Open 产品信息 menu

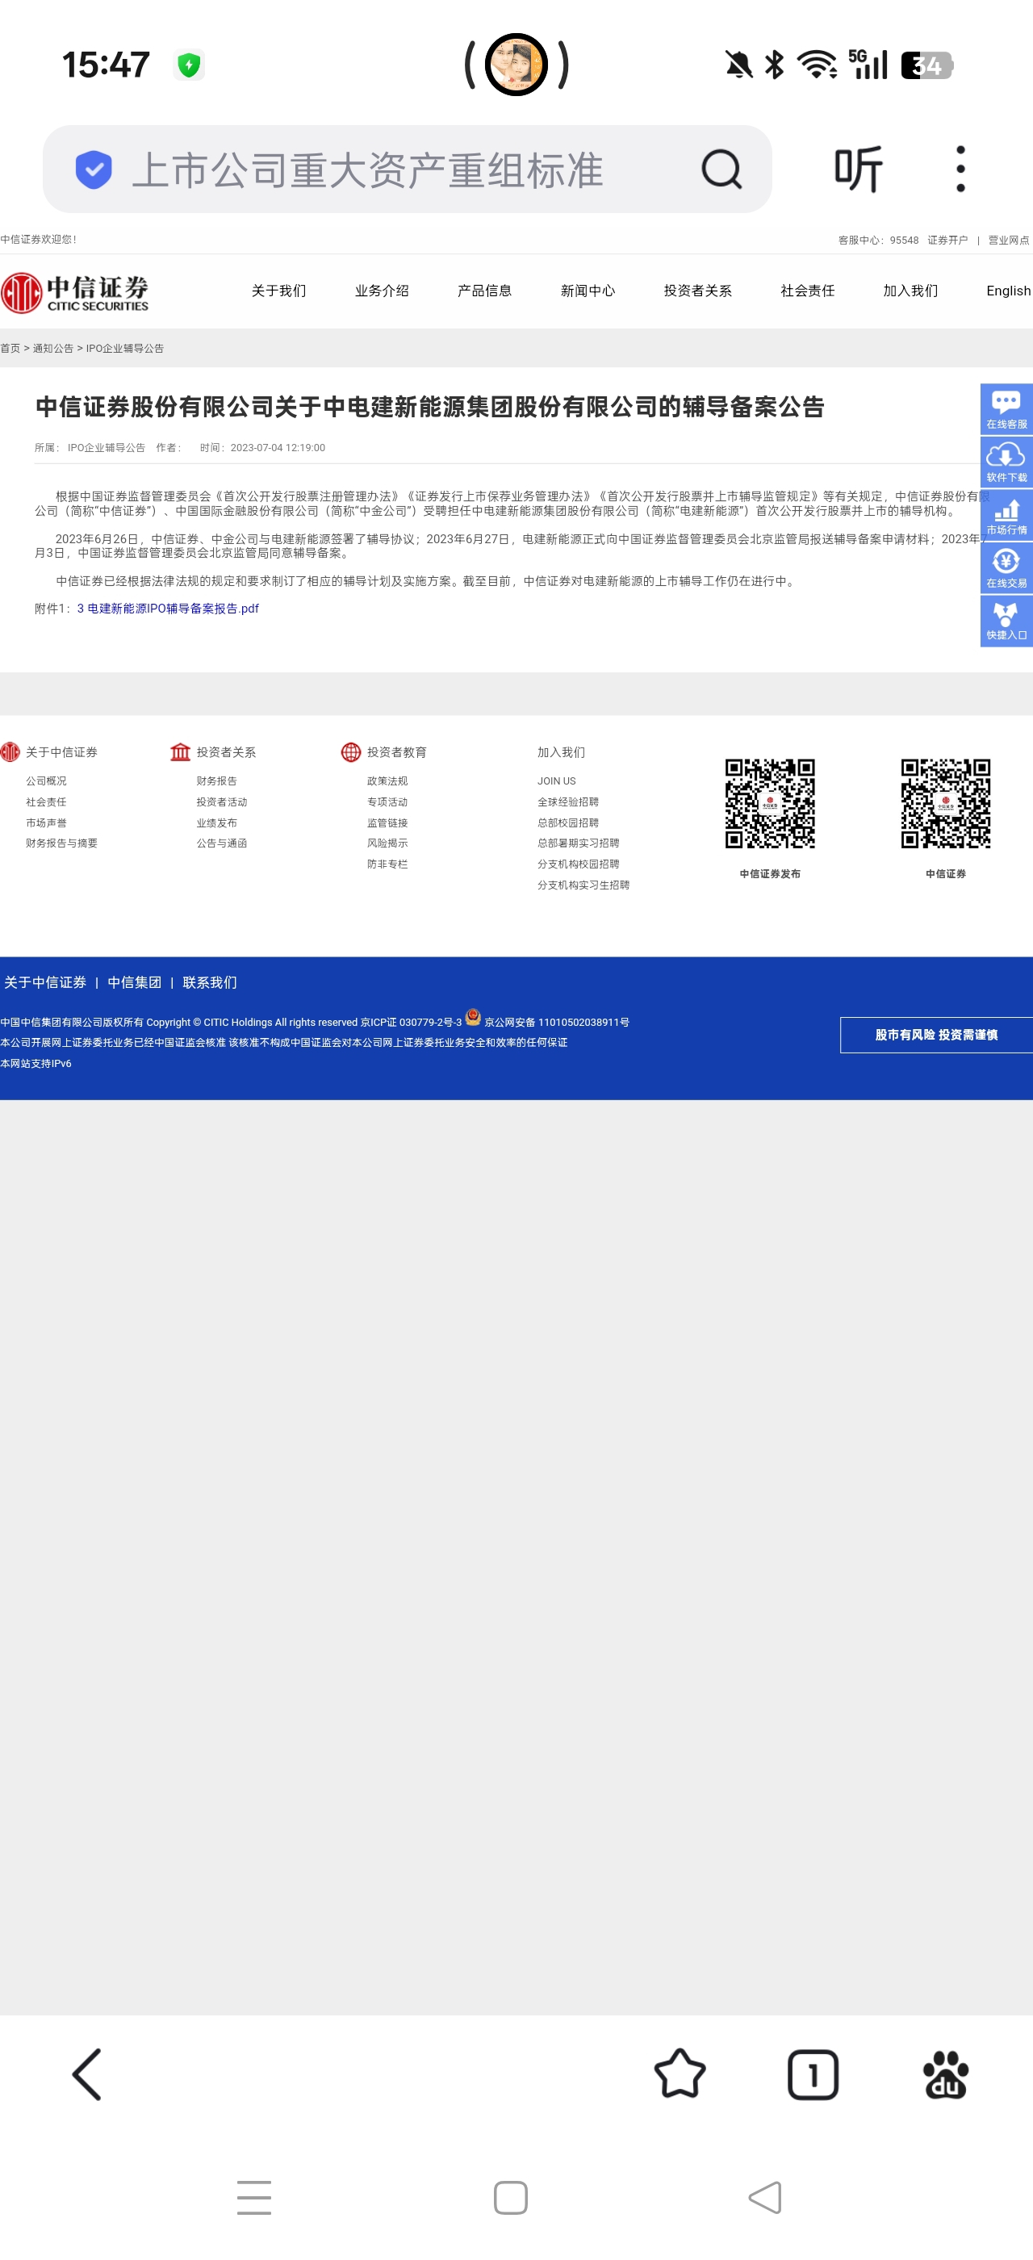pos(484,291)
